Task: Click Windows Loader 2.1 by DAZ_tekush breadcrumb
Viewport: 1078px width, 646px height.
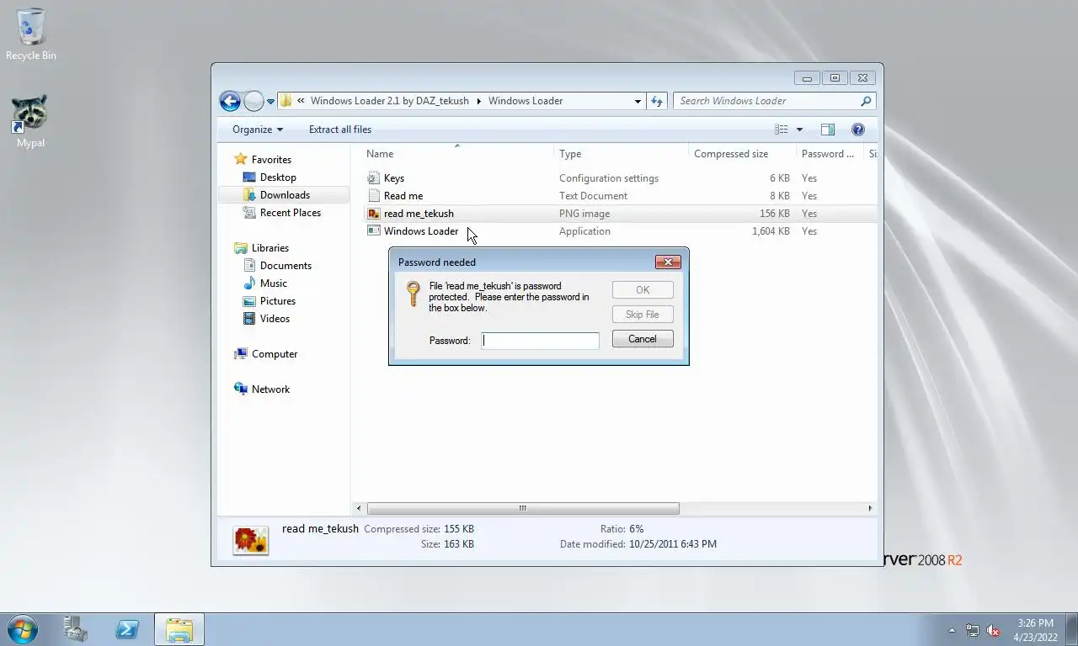Action: click(389, 101)
